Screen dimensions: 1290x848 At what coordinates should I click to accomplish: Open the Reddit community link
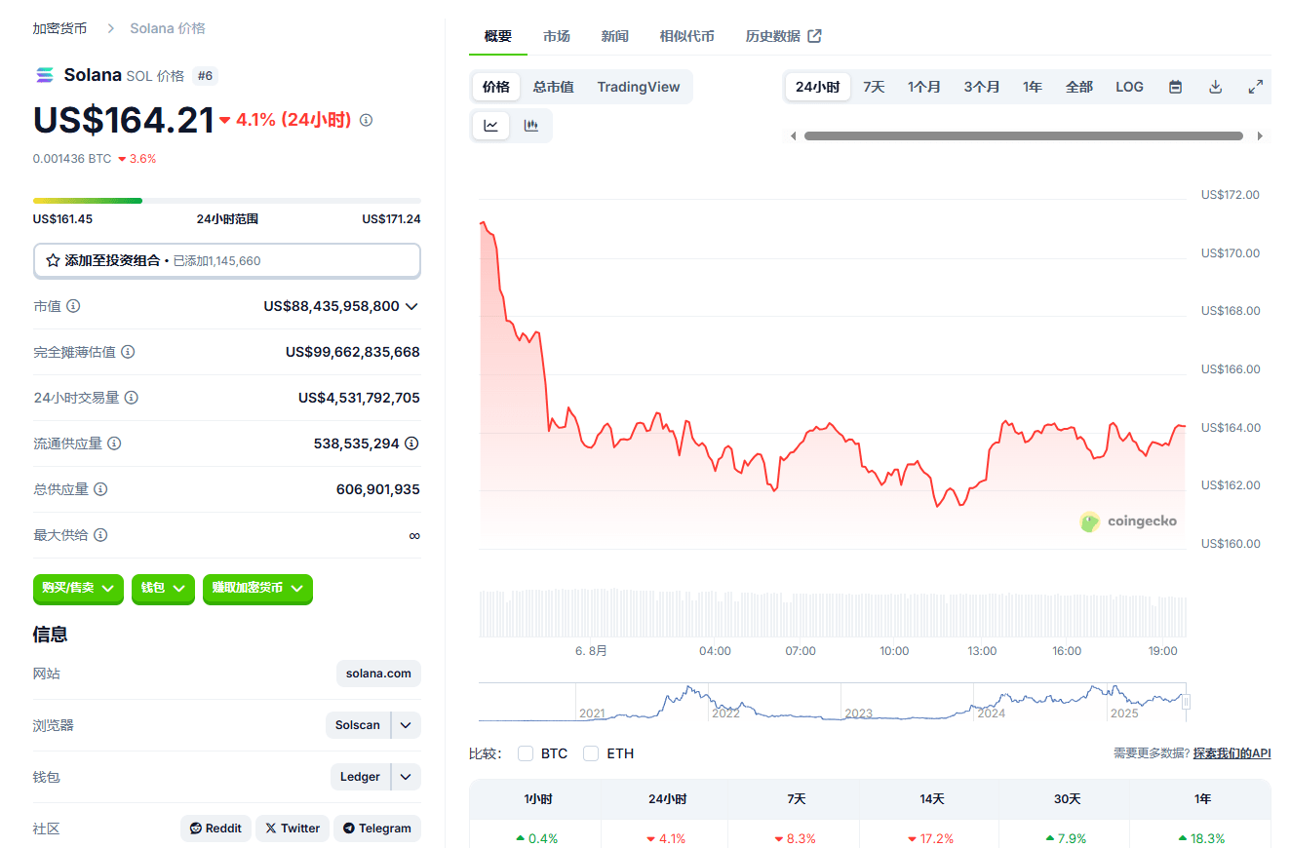click(x=215, y=829)
